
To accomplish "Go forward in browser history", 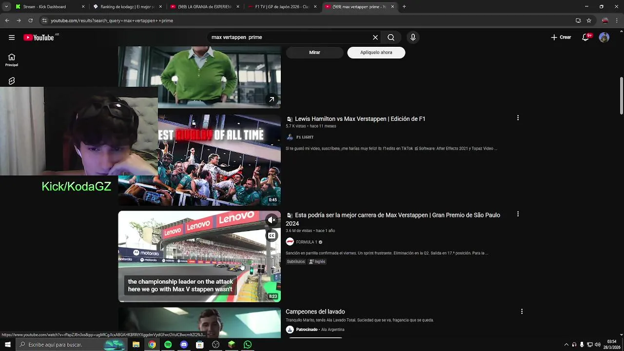I will click(19, 20).
